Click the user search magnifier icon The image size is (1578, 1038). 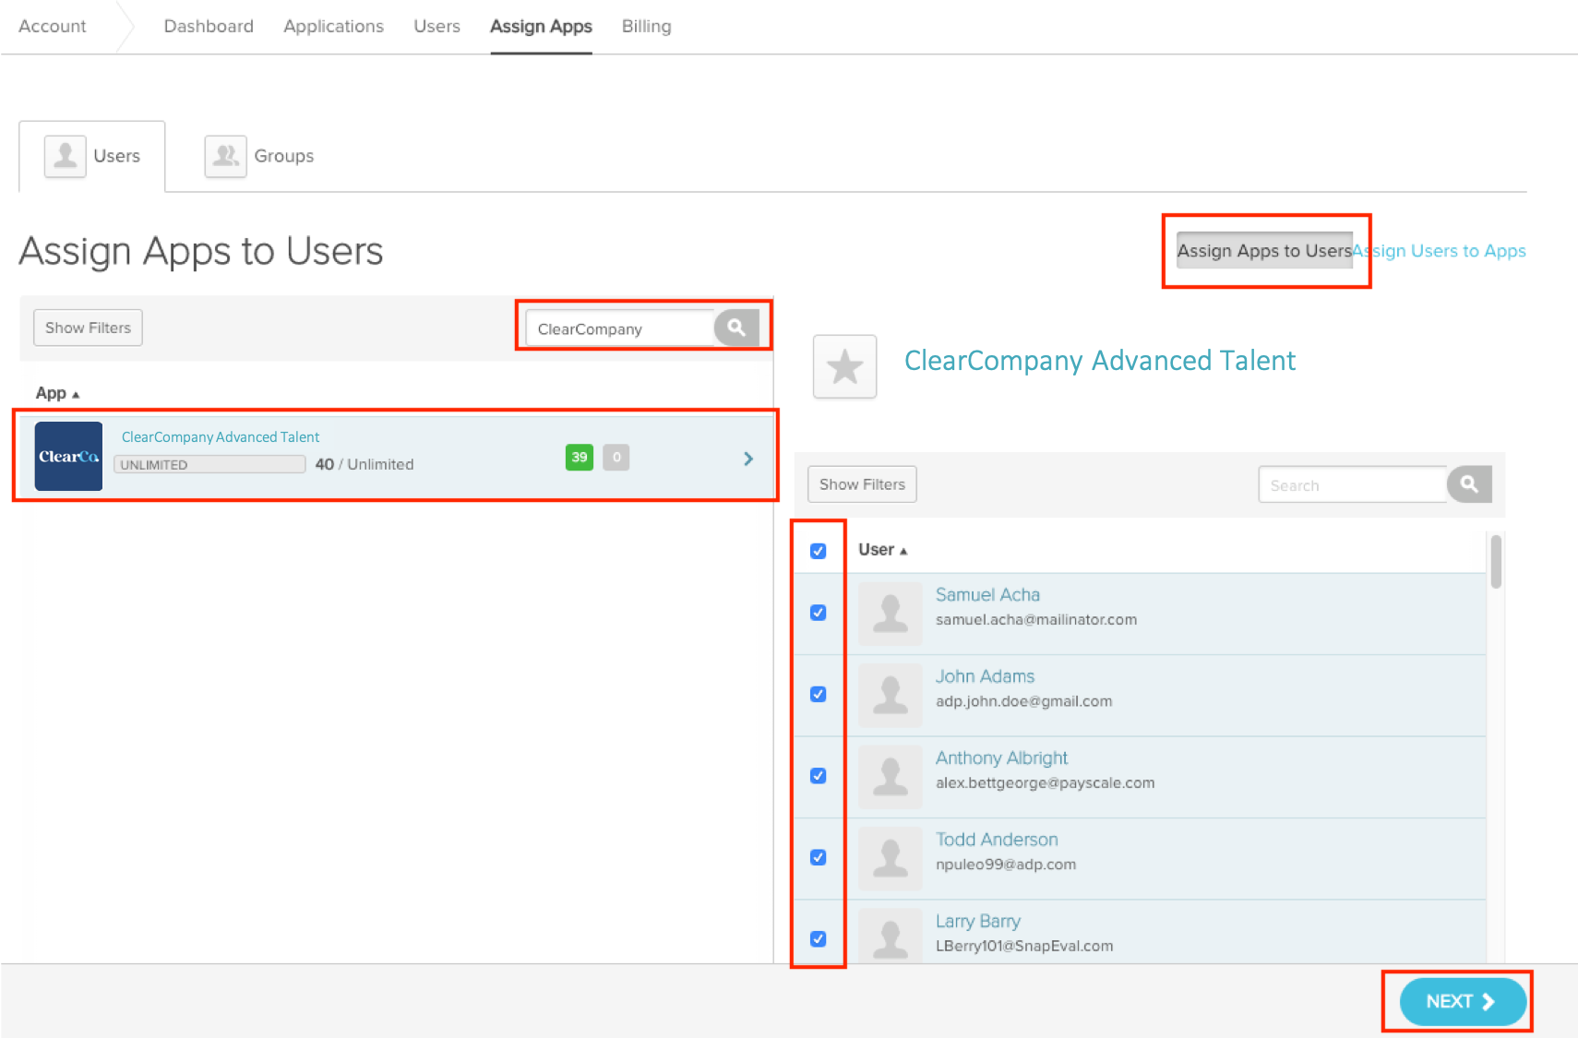pyautogui.click(x=1469, y=484)
